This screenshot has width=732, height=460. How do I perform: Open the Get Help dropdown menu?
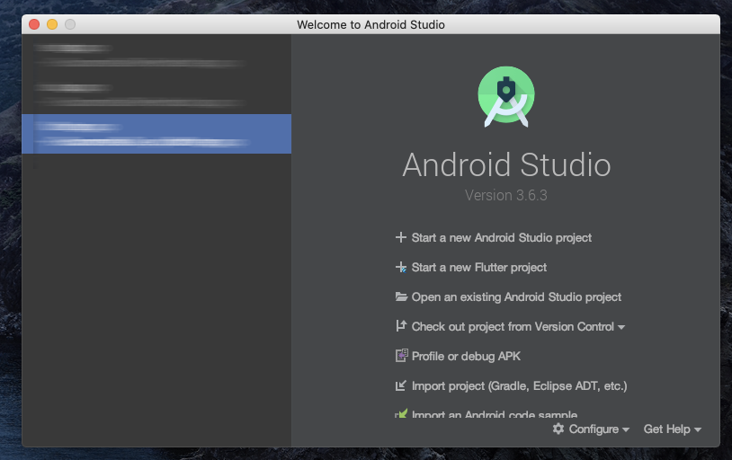673,429
